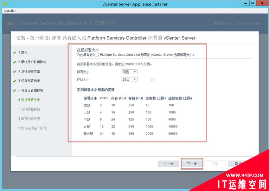
Task: Click the green checkmark beside 1 简介
Action: pyautogui.click(x=14, y=53)
